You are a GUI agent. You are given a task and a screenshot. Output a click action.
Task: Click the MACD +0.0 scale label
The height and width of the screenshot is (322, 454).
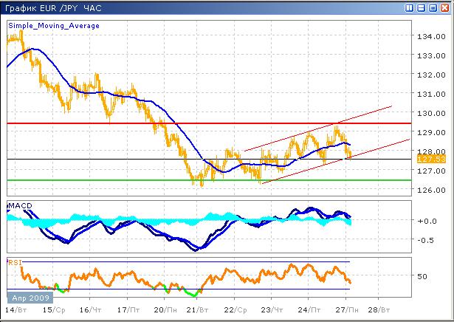coord(426,221)
